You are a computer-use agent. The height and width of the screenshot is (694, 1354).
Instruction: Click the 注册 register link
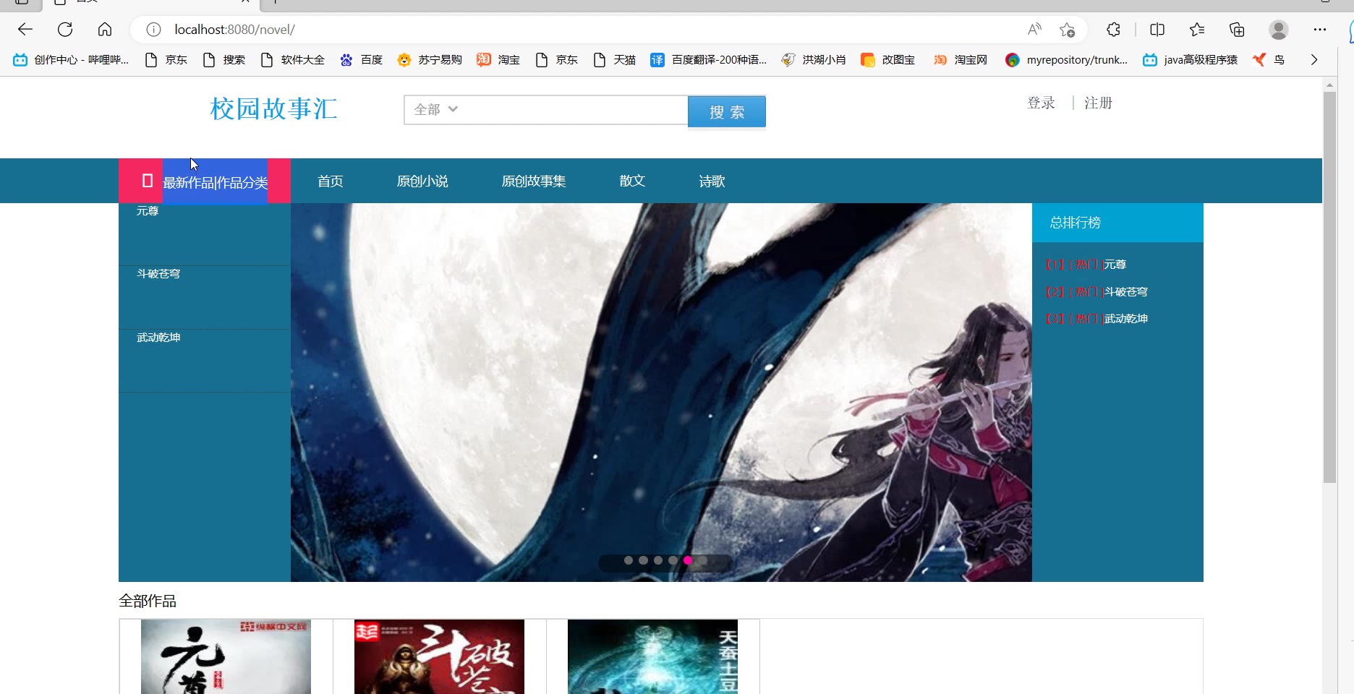(1098, 103)
